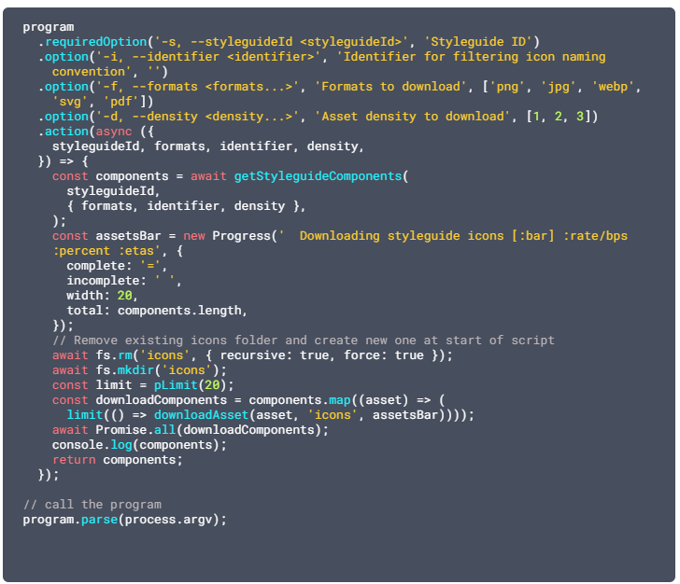This screenshot has height=584, width=680.
Task: Click the Progress class name
Action: pos(242,236)
